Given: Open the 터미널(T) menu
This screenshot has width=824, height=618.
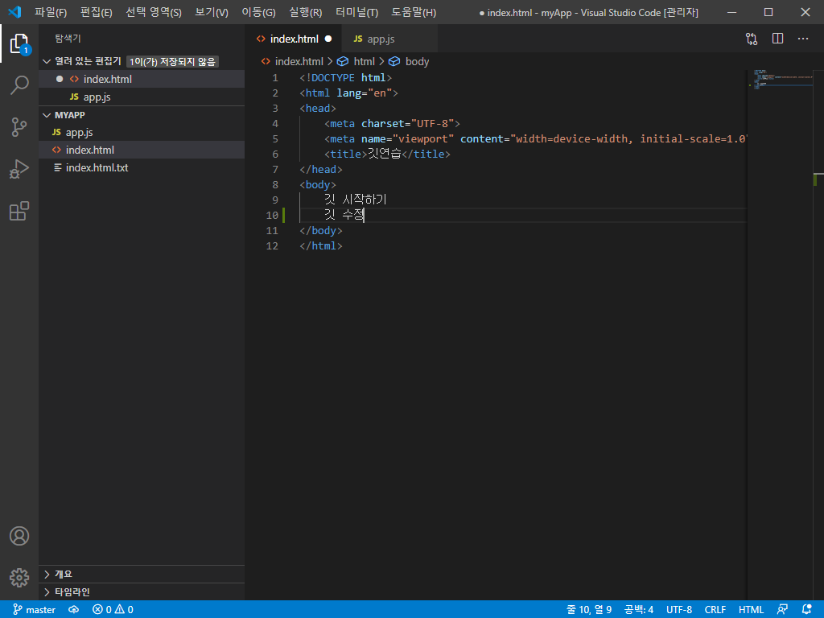Looking at the screenshot, I should 356,12.
